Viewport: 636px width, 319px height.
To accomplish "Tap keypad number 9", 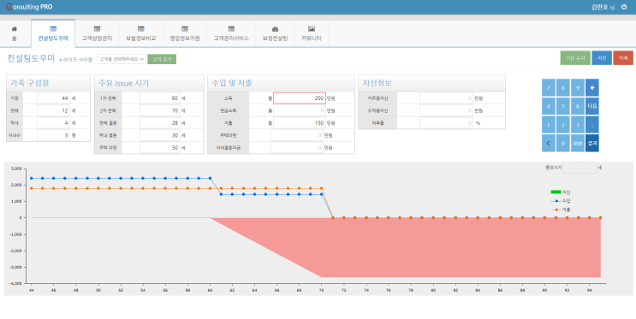I will pyautogui.click(x=578, y=87).
